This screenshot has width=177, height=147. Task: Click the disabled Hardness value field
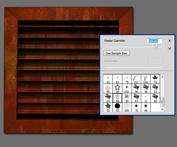(155, 61)
